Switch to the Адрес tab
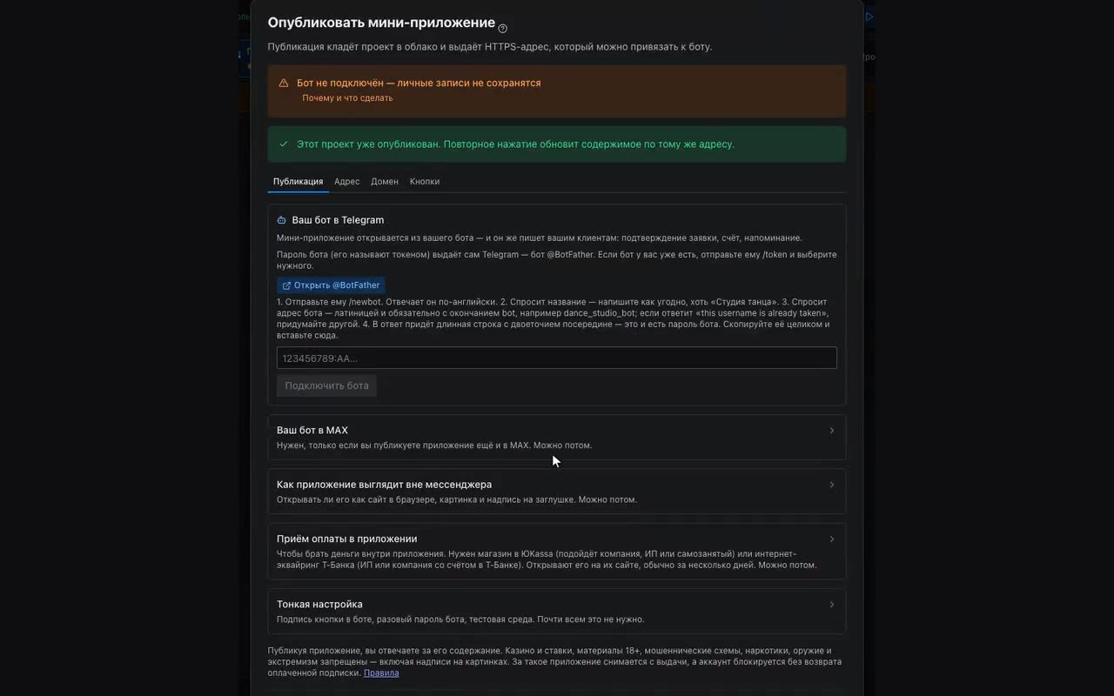 (346, 182)
